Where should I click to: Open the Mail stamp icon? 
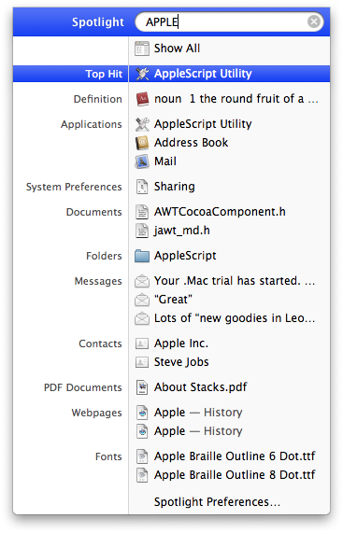coord(142,161)
